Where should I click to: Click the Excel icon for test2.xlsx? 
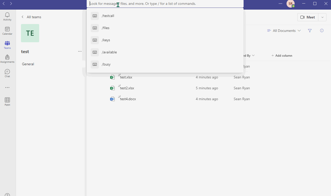(112, 88)
